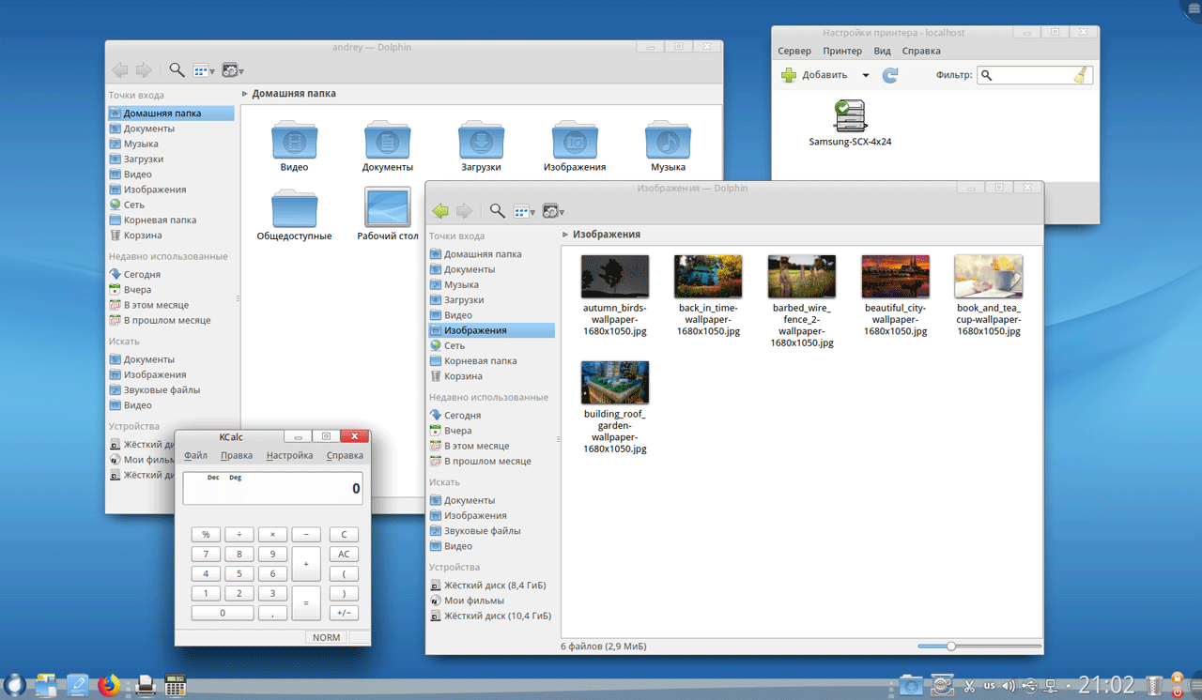
Task: Click the green Back arrow in Изображения window
Action: pos(439,211)
